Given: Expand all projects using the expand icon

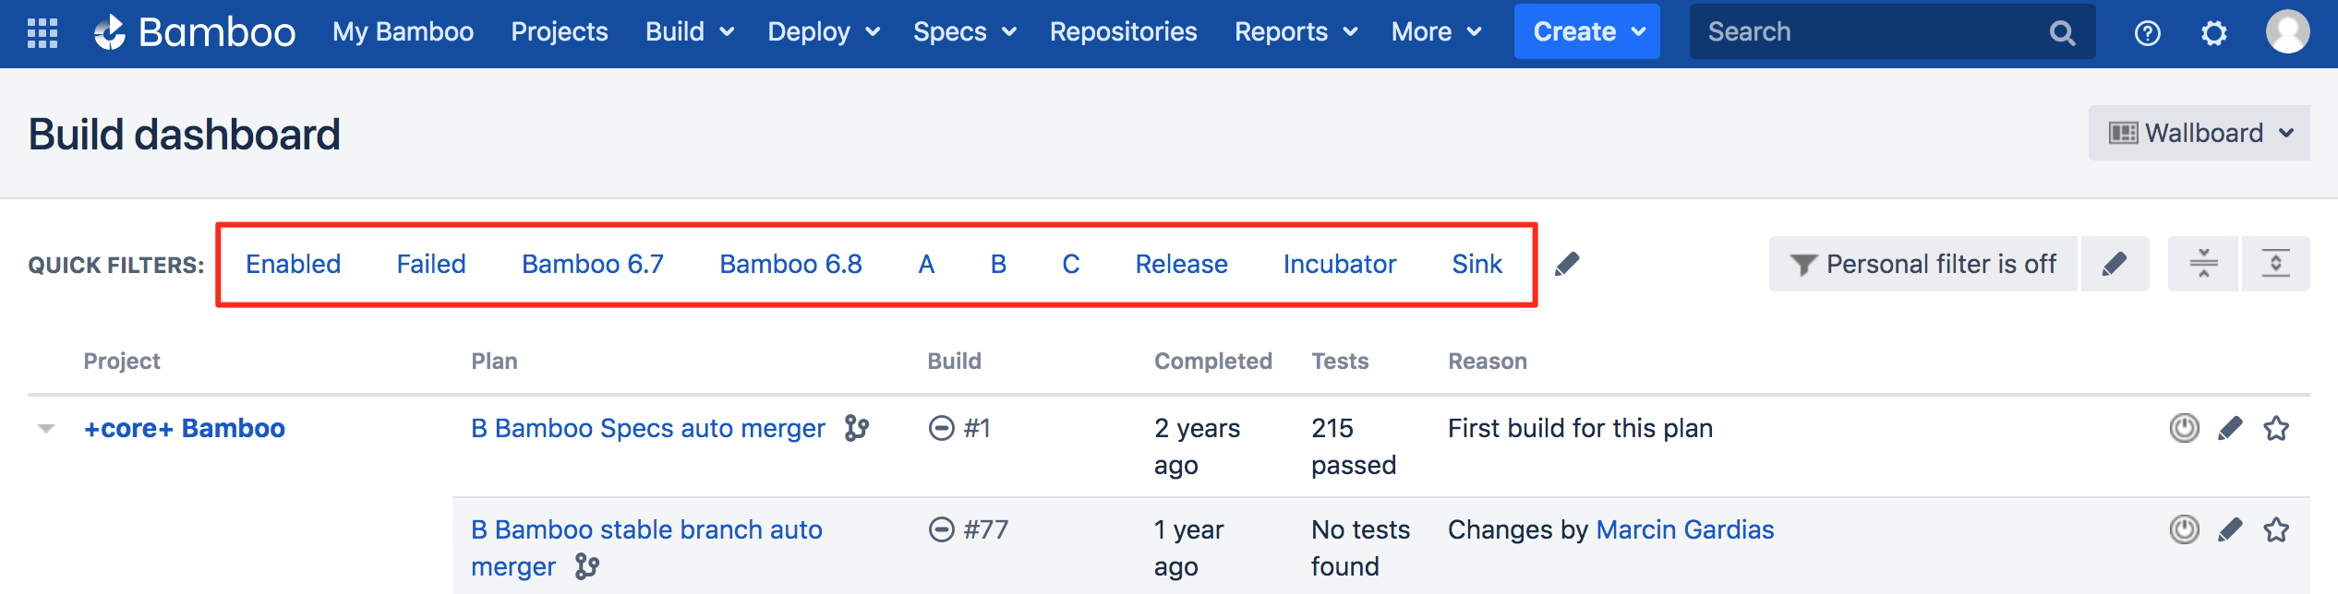Looking at the screenshot, I should point(2275,264).
